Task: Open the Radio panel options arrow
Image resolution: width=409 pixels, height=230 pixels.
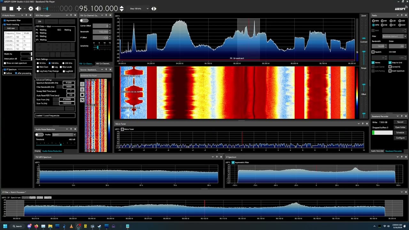Action: click(x=397, y=15)
